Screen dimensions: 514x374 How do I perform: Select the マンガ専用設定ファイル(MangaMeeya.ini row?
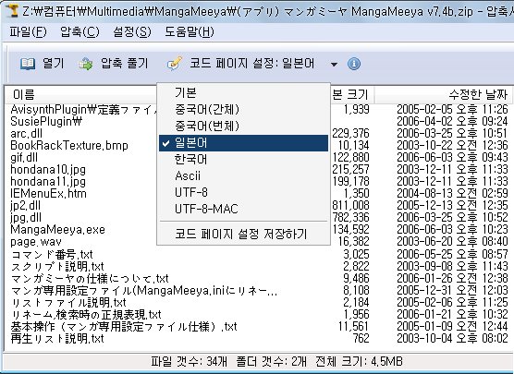pos(144,291)
